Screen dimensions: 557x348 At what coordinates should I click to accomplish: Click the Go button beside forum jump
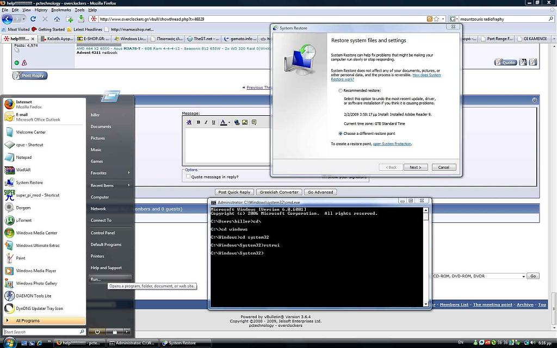coord(533,276)
